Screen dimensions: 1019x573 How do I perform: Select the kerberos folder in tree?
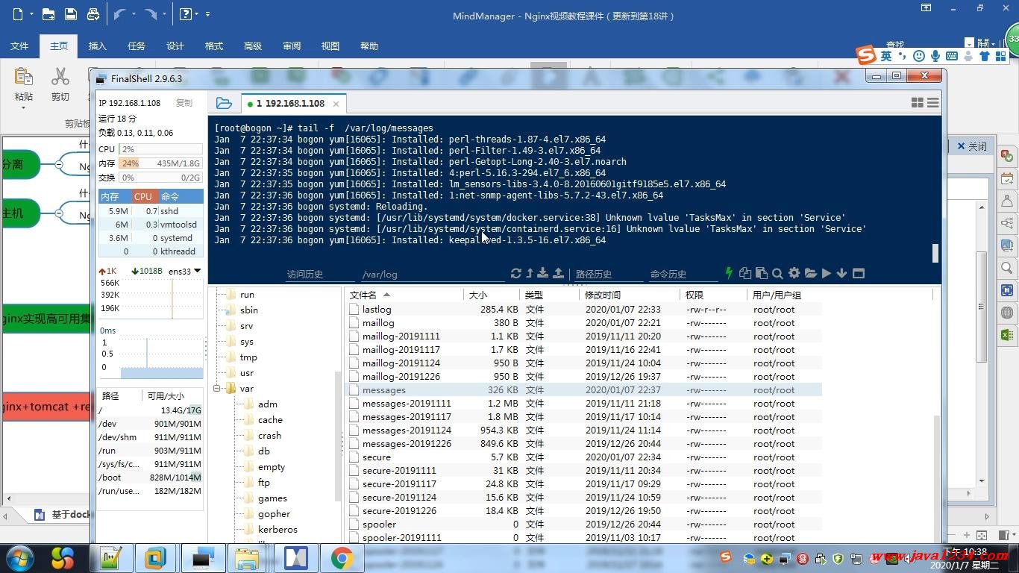pyautogui.click(x=278, y=530)
